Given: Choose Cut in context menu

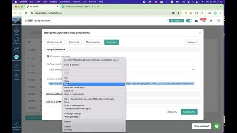Looking at the screenshot, I should point(94,78).
